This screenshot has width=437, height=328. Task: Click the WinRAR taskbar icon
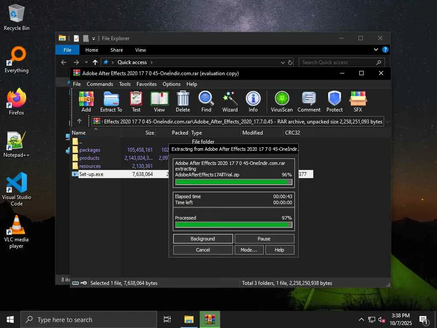(210, 319)
